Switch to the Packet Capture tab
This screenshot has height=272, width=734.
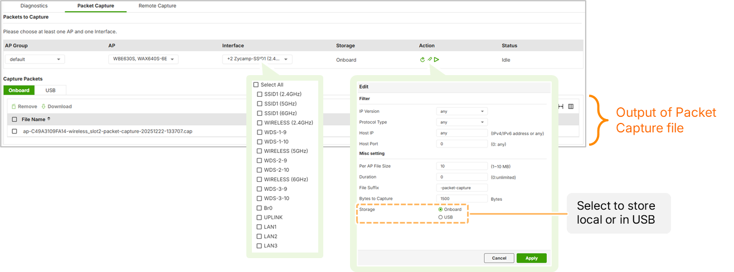pos(96,6)
